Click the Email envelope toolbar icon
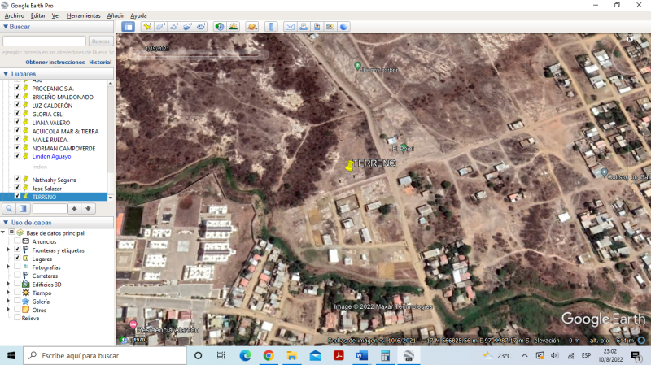This screenshot has width=651, height=365. tap(290, 27)
